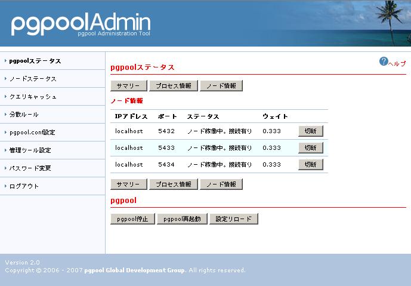Click the ウェイト column header
The width and height of the screenshot is (411, 286).
[x=275, y=116]
